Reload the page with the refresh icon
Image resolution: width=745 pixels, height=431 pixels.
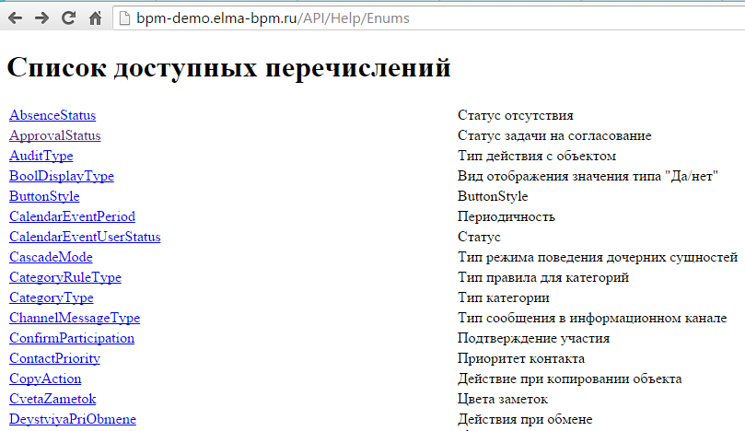coord(68,17)
